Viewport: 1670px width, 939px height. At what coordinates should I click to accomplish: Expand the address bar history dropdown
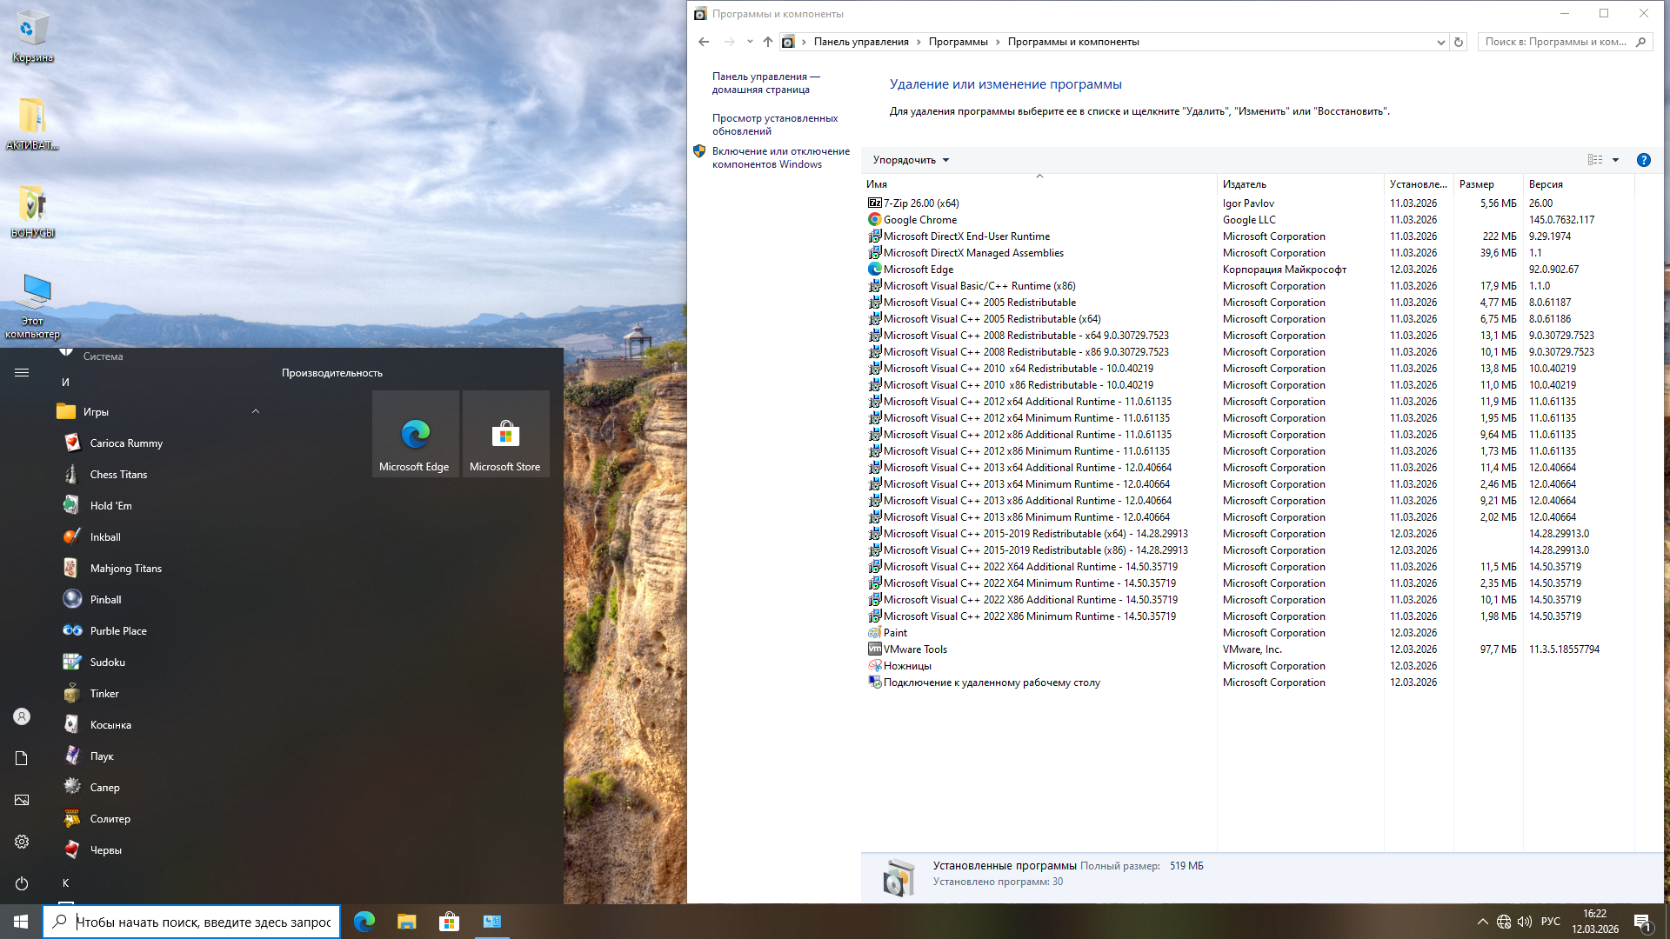point(1440,42)
